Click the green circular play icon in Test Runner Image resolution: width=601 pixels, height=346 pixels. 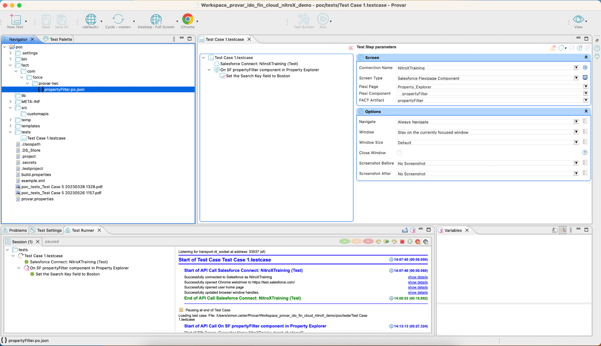click(x=410, y=242)
